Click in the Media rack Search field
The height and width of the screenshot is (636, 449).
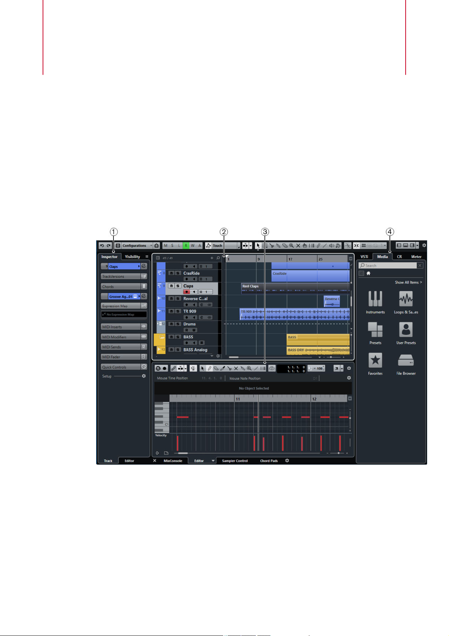click(388, 265)
